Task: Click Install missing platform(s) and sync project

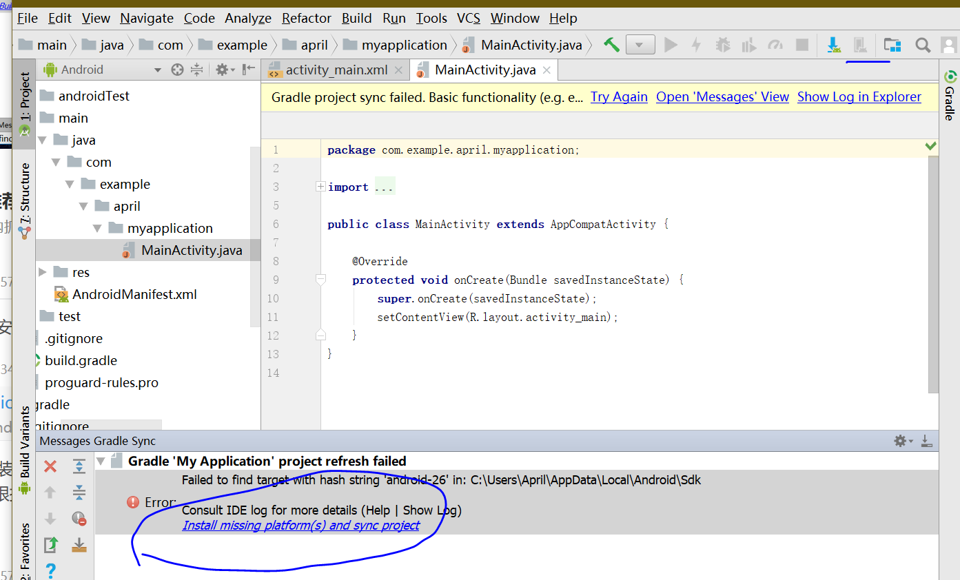Action: (x=300, y=526)
